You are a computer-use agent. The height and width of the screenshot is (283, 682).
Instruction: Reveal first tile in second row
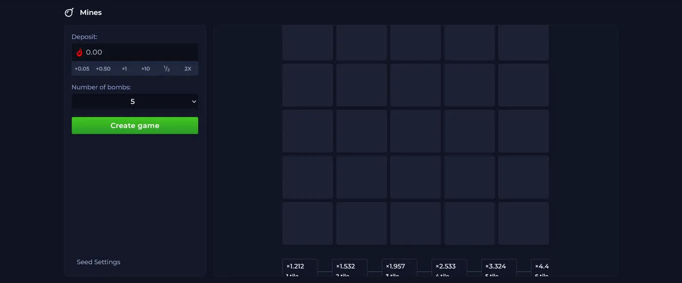308,85
